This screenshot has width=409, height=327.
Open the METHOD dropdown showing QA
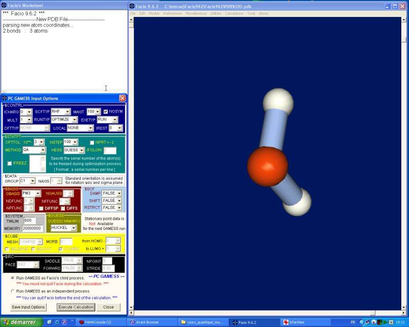pos(43,150)
